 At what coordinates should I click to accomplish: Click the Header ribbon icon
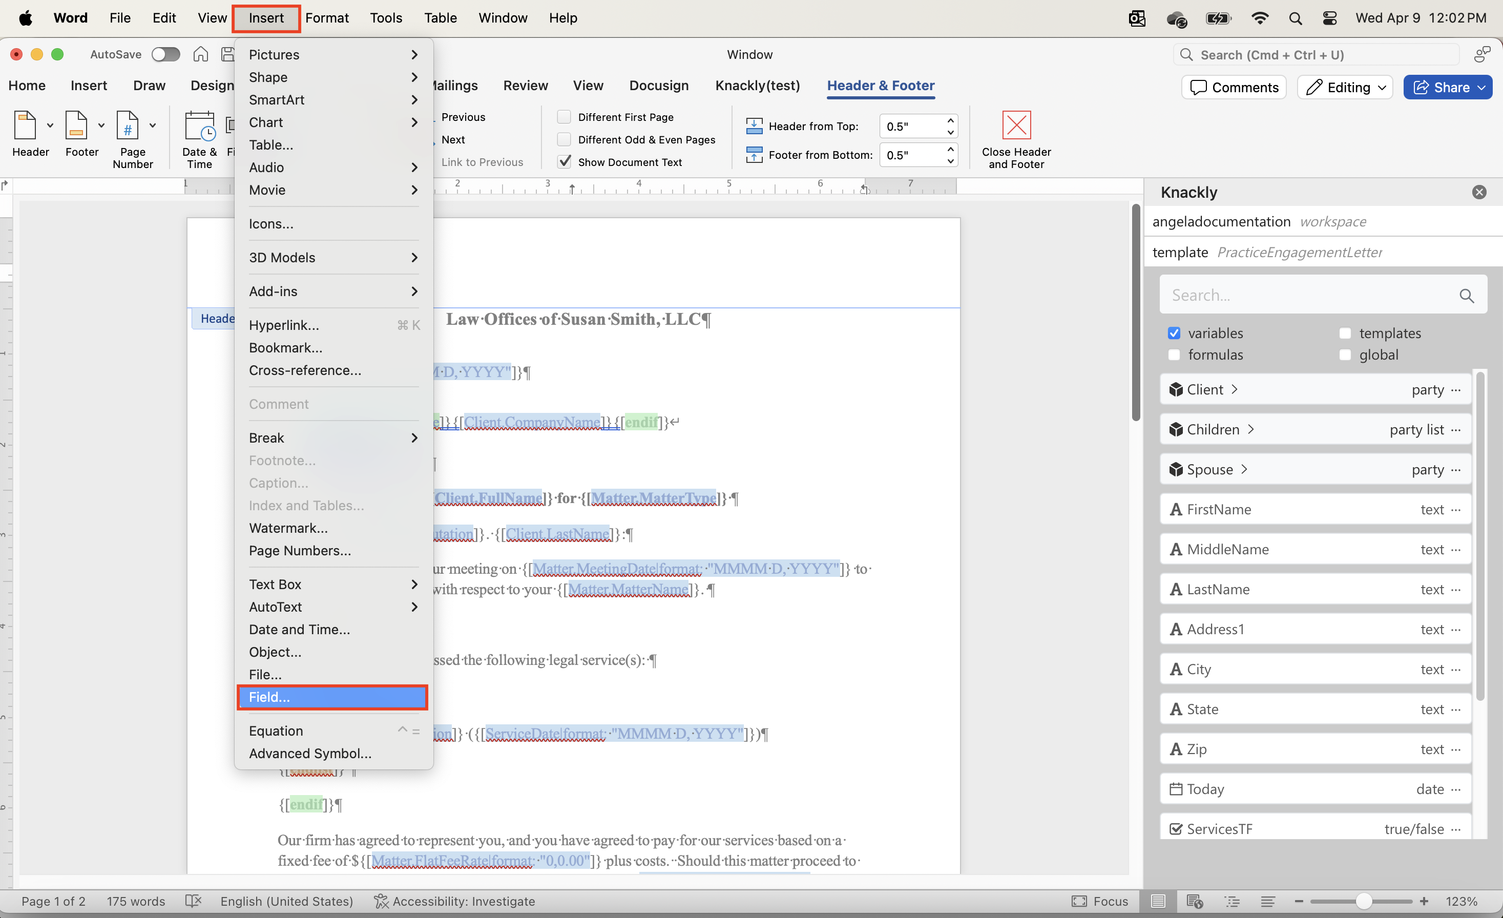pyautogui.click(x=25, y=126)
